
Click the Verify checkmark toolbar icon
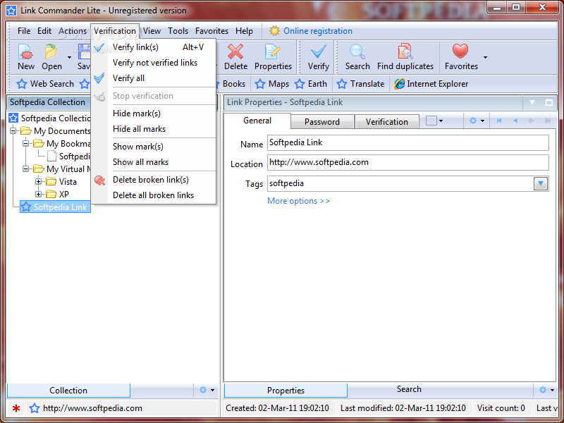click(319, 52)
